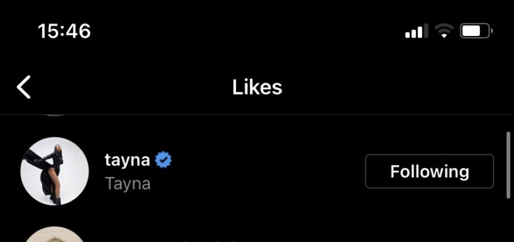Click the battery indicator icon
This screenshot has width=514, height=242.
point(476,31)
